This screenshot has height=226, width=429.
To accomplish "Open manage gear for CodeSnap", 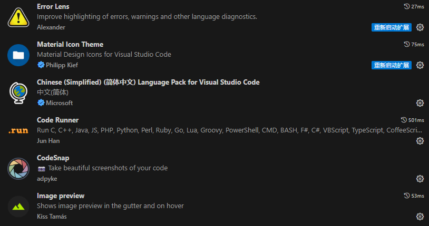I will point(420,179).
